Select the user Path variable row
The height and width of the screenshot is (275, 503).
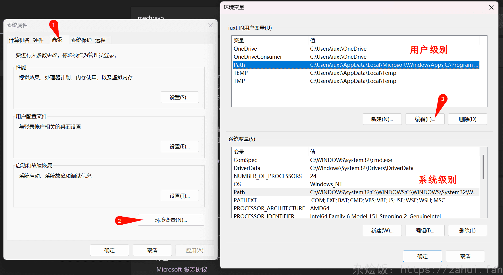tap(356, 65)
